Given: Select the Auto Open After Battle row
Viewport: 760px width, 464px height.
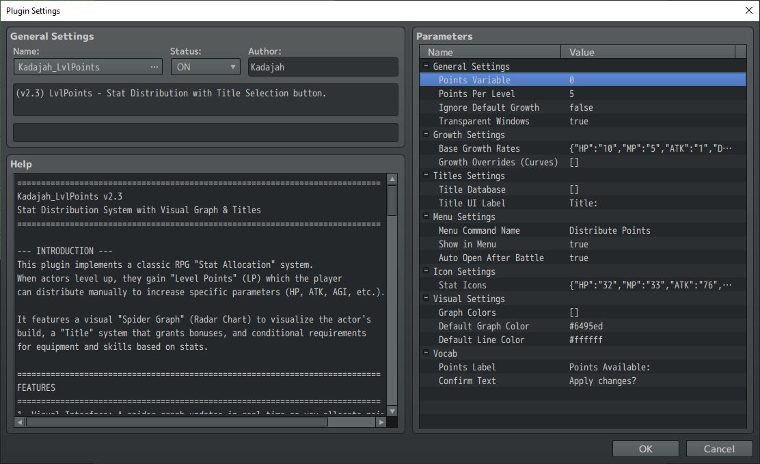Looking at the screenshot, I should click(x=491, y=258).
